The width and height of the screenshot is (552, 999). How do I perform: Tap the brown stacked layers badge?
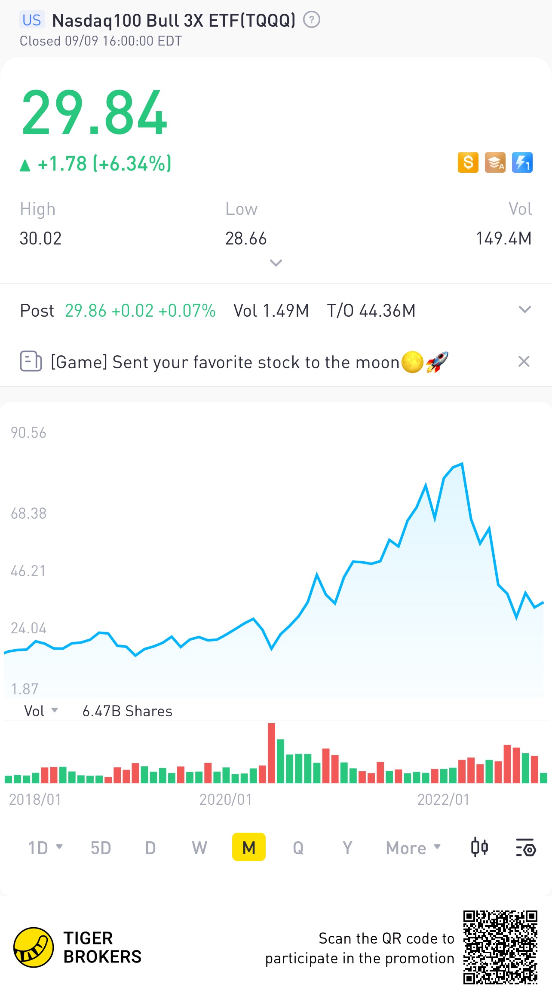(495, 163)
